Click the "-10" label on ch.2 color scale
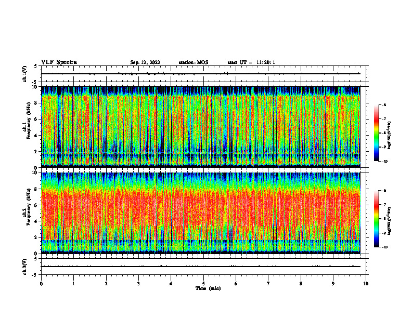Screen dimensions: 412x318 click(384, 247)
